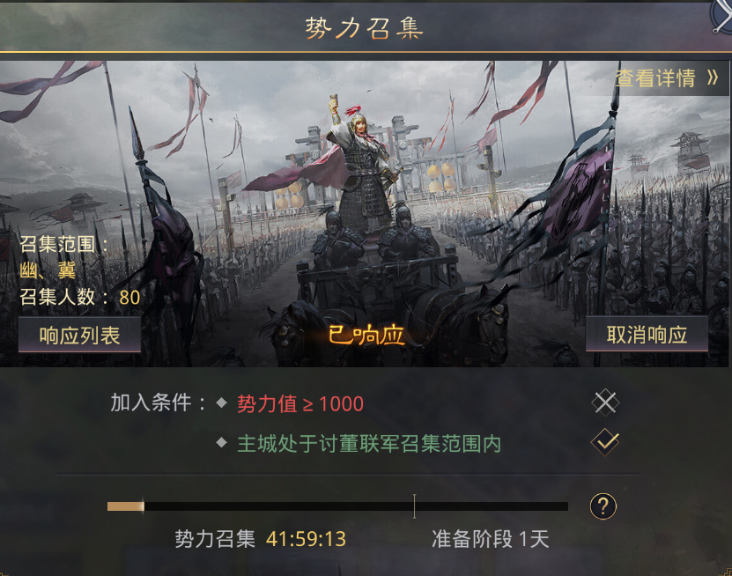This screenshot has width=732, height=576.
Task: Expand details via the » chevron
Action: [713, 78]
